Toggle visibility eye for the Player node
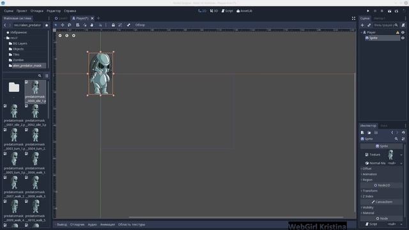This screenshot has height=230, width=409. (x=403, y=33)
